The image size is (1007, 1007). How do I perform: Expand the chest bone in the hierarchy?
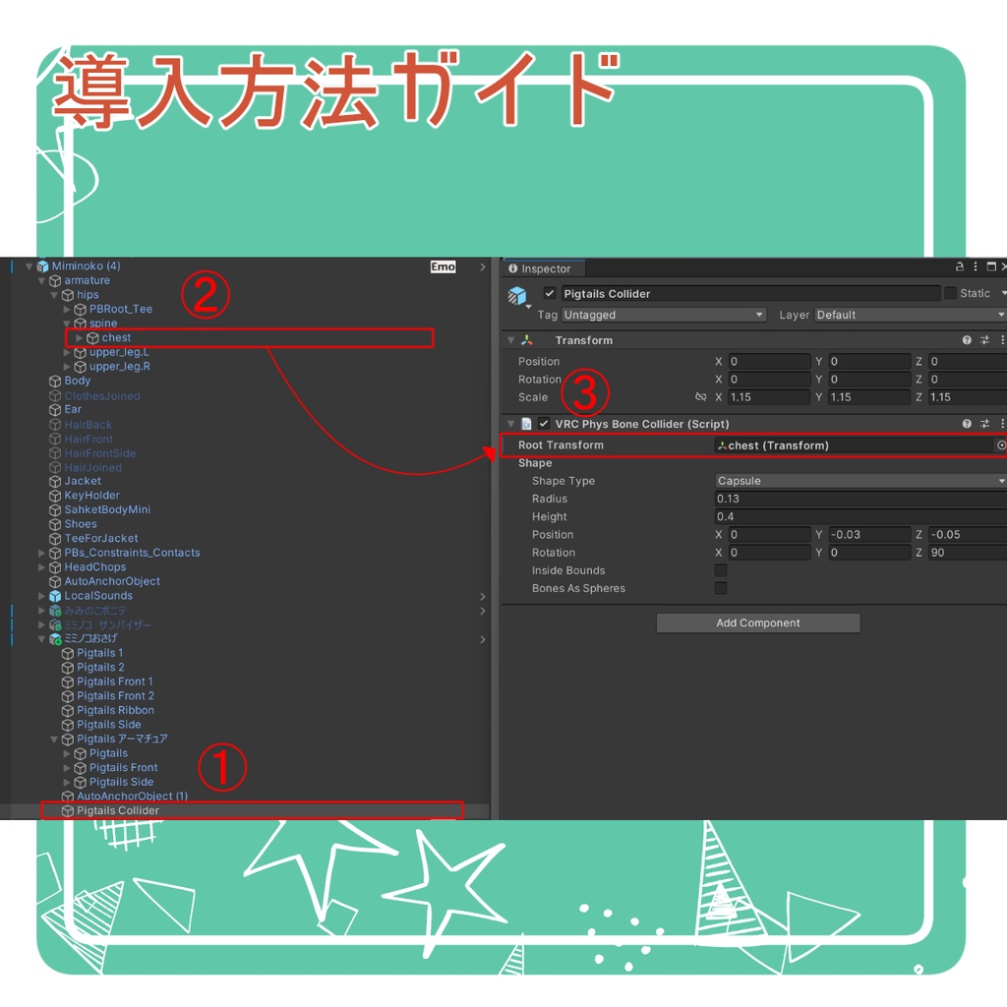coord(79,337)
